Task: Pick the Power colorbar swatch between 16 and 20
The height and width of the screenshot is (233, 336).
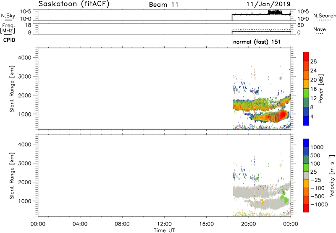Action: (306, 84)
